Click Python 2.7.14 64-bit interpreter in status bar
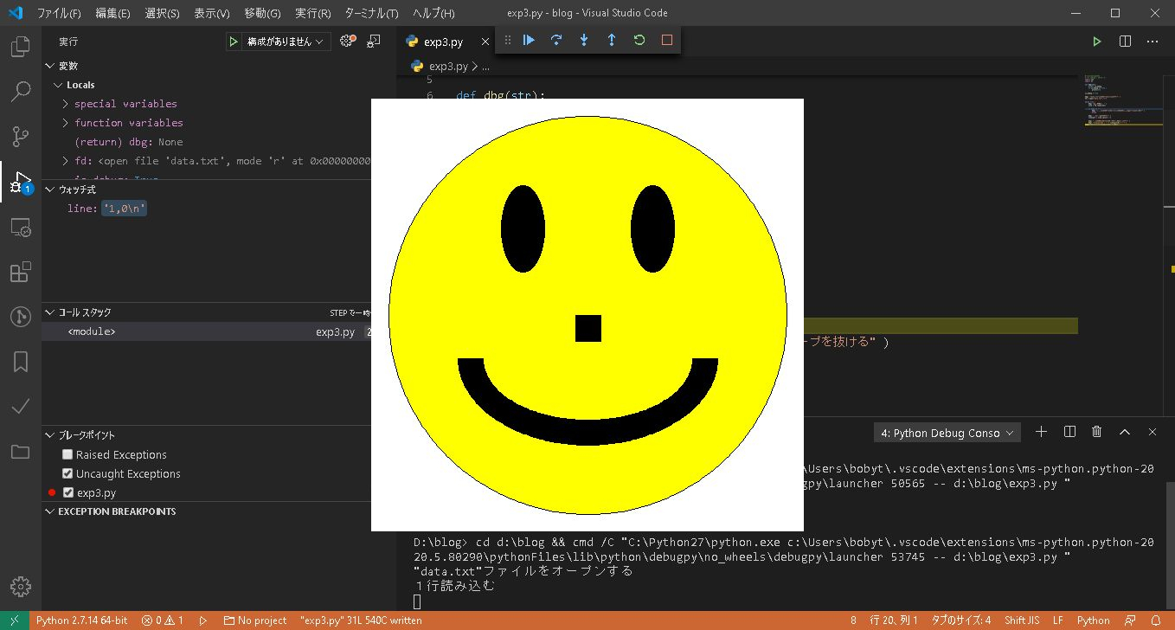 pyautogui.click(x=81, y=620)
